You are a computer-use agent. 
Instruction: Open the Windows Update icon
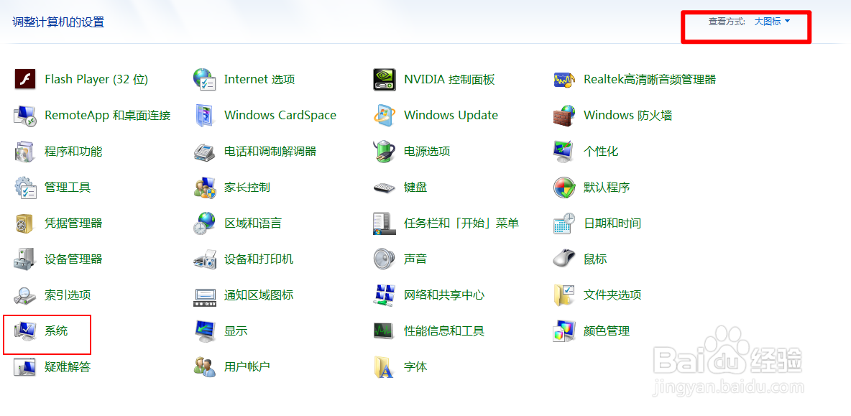click(385, 116)
